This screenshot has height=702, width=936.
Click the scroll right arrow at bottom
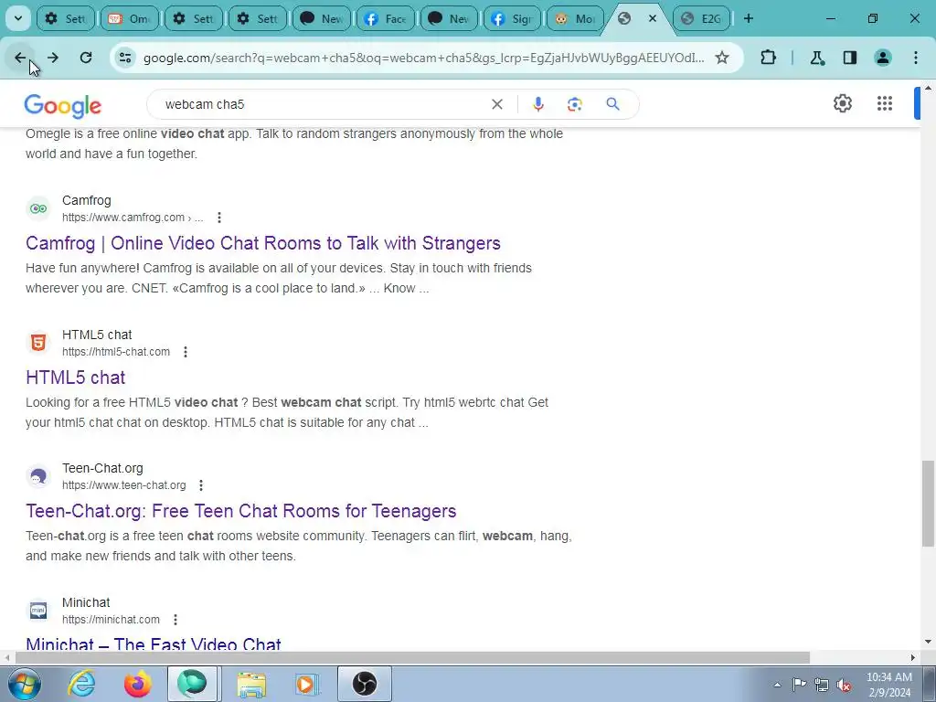tap(913, 658)
